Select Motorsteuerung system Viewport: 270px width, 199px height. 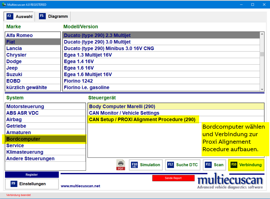[45, 106]
